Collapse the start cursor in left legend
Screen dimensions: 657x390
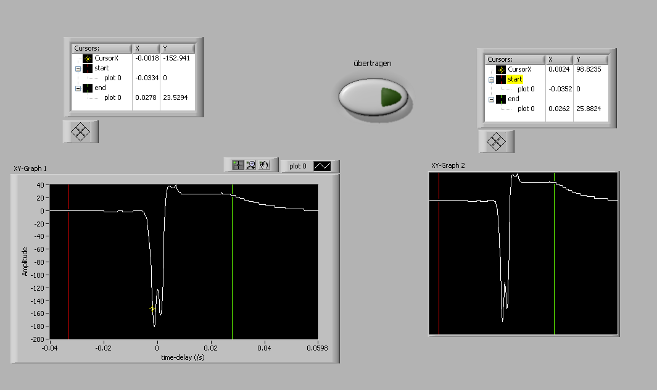78,68
